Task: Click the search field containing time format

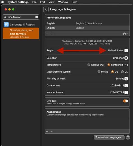Action: 21,17
